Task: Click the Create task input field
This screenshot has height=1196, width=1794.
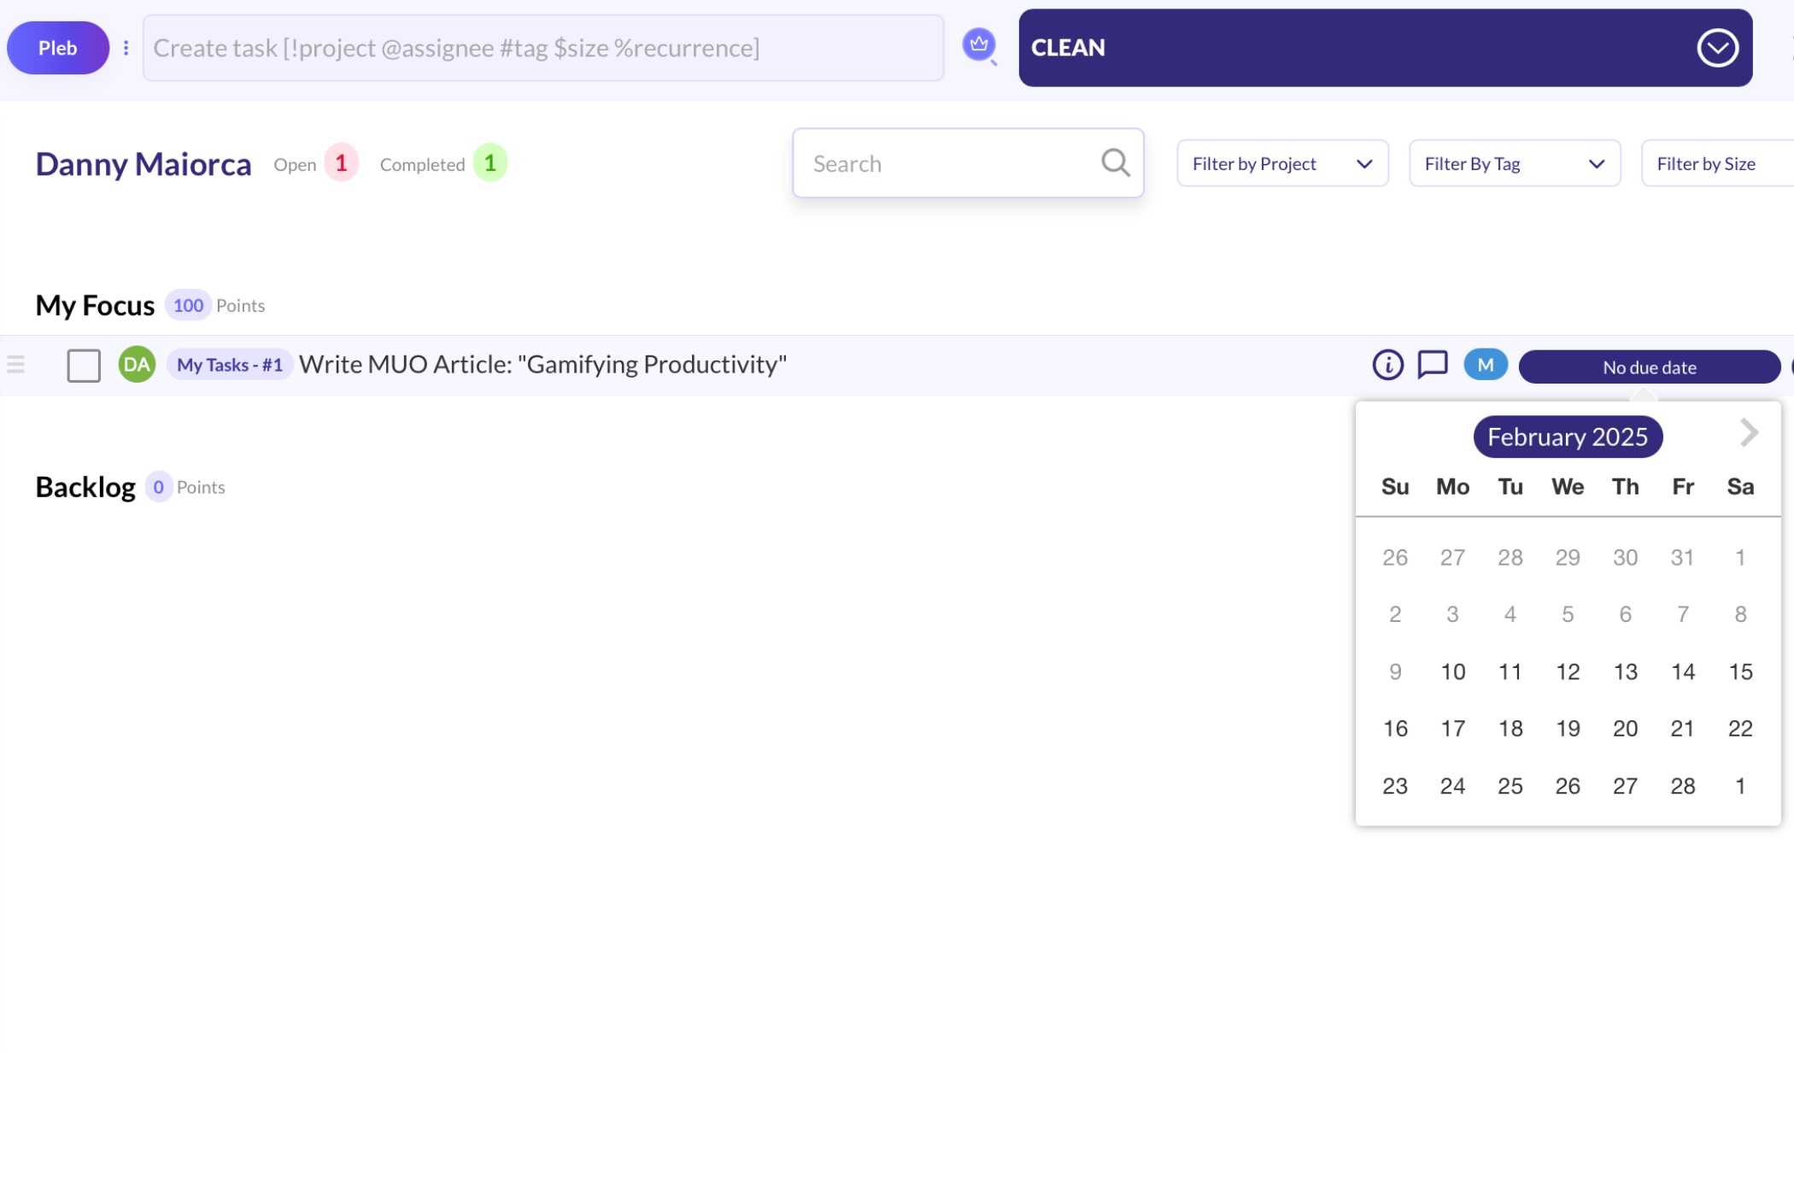Action: click(x=542, y=48)
